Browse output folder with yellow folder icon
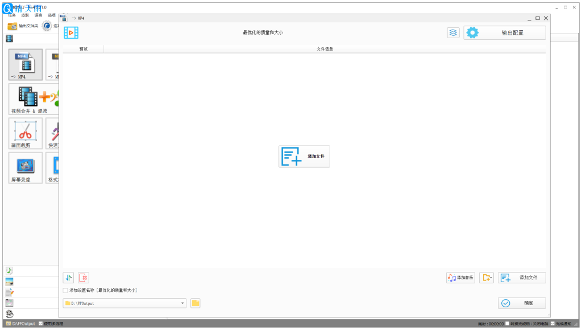This screenshot has height=330, width=582. [x=196, y=303]
